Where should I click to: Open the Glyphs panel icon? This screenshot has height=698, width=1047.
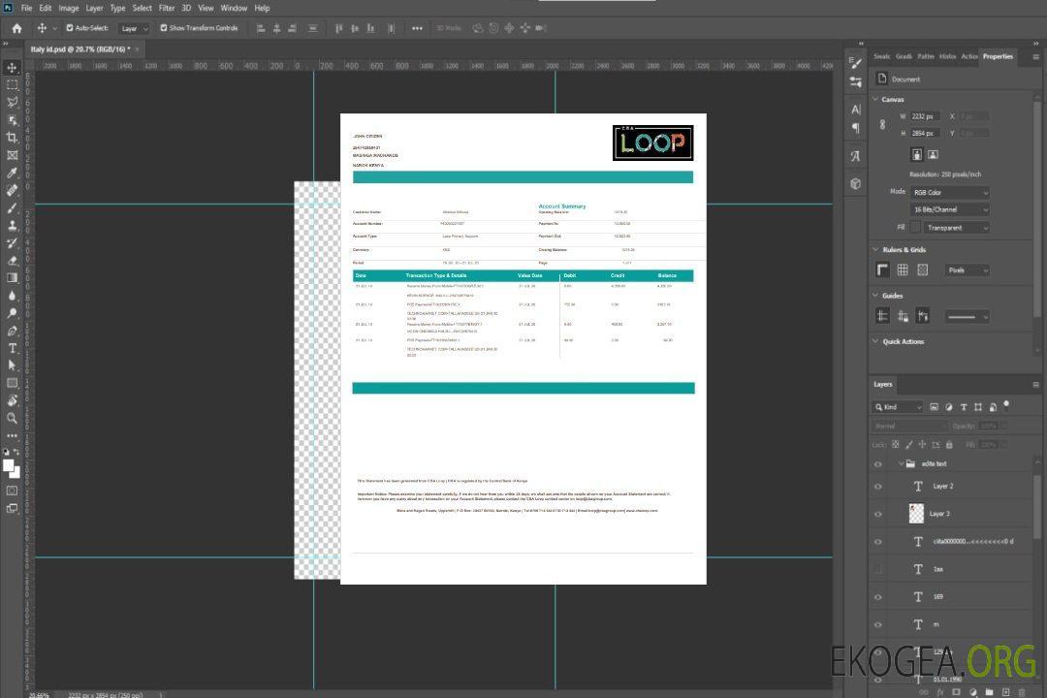click(855, 156)
